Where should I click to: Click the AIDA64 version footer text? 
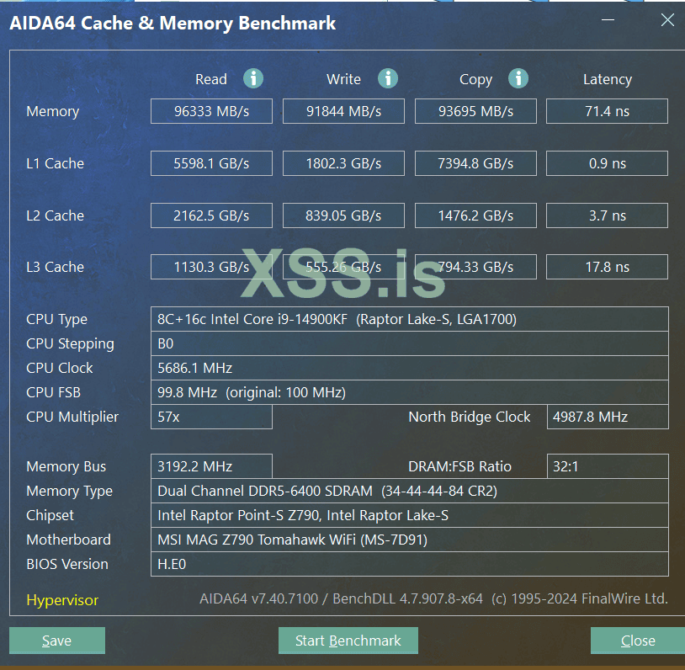(x=433, y=598)
